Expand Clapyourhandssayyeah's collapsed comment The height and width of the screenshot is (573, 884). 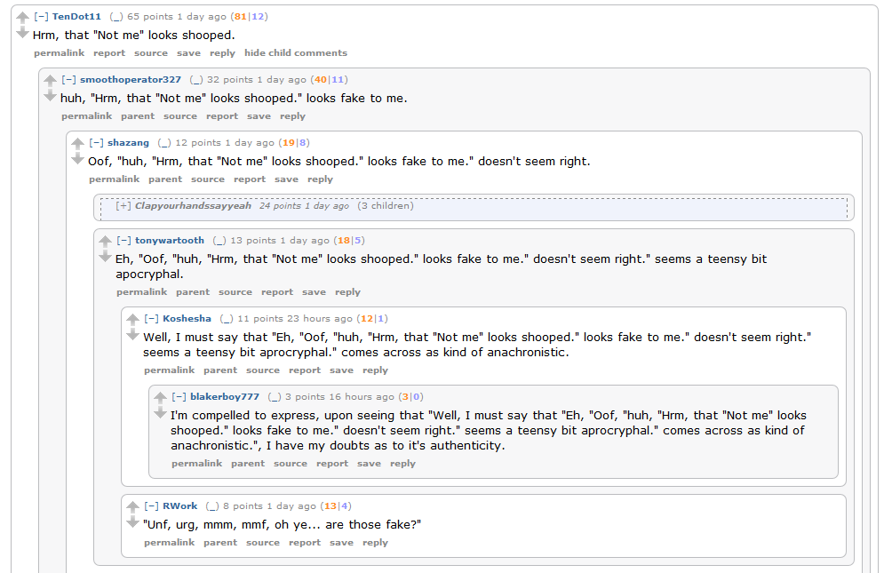(x=123, y=206)
